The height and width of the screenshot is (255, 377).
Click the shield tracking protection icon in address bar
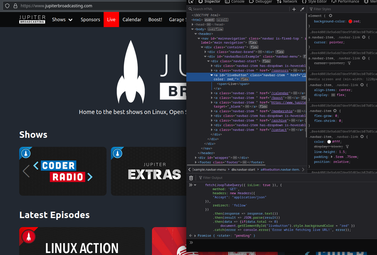pyautogui.click(x=7, y=6)
